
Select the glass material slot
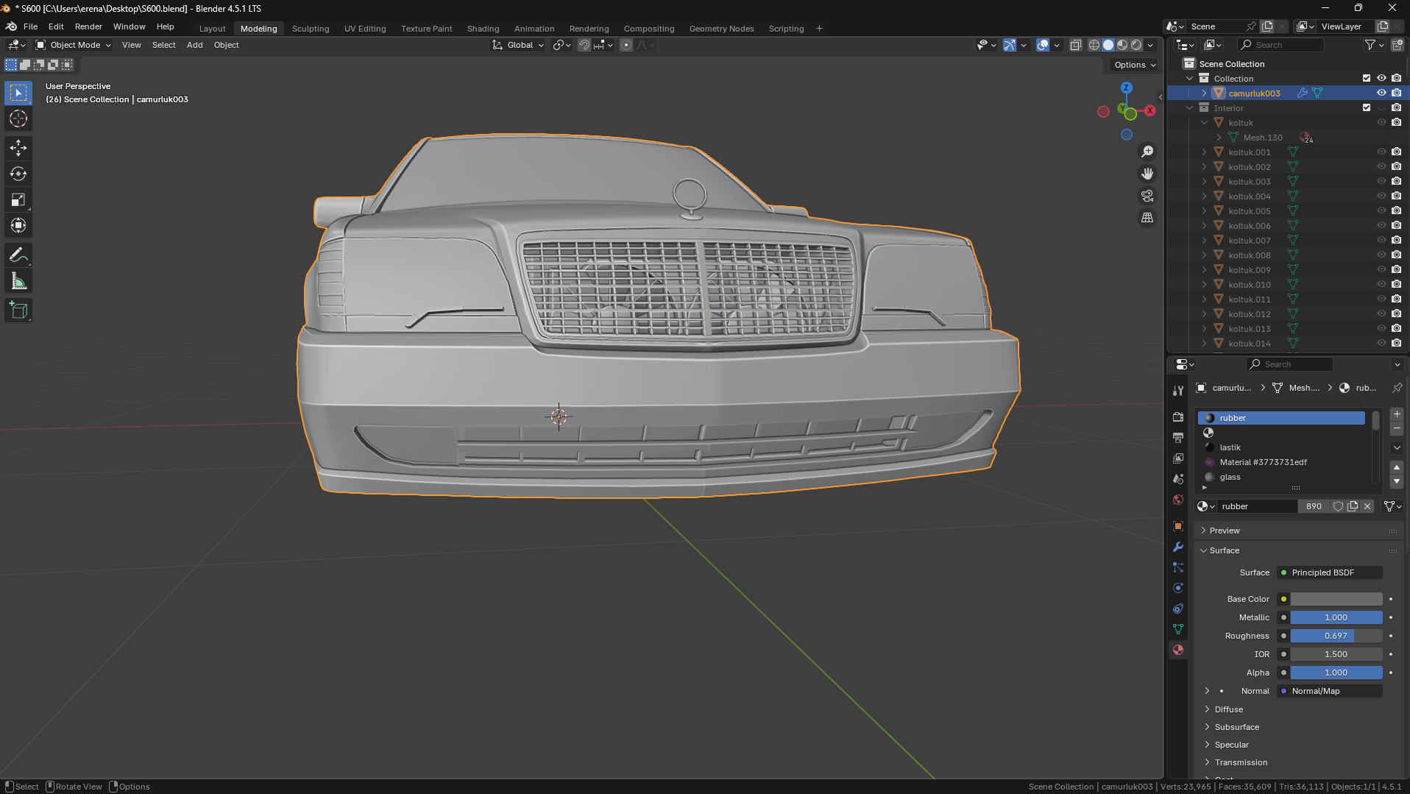[x=1230, y=477]
